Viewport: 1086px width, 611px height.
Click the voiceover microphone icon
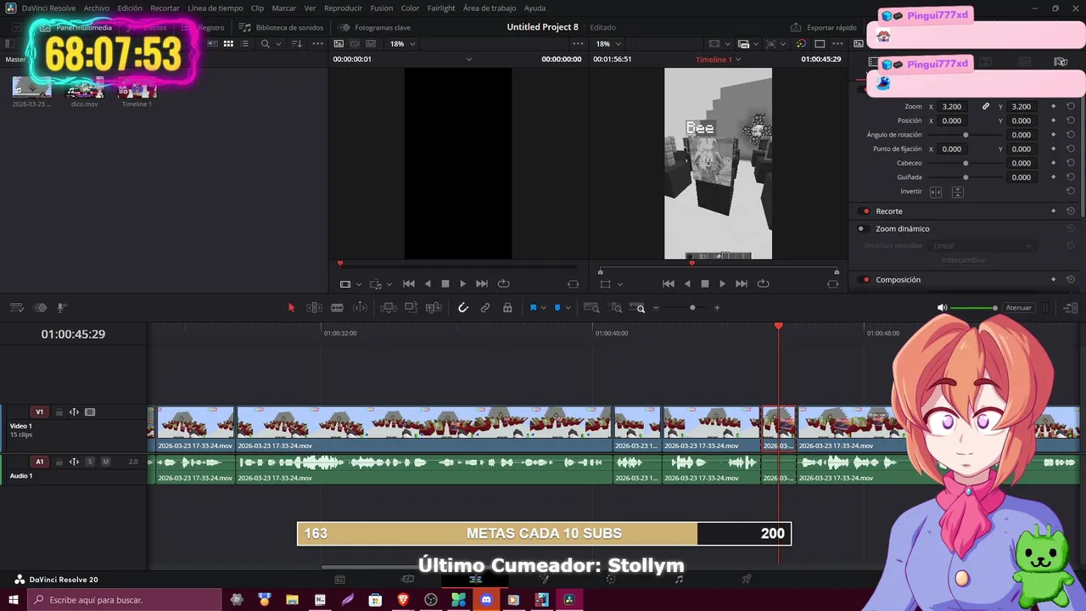(x=61, y=308)
